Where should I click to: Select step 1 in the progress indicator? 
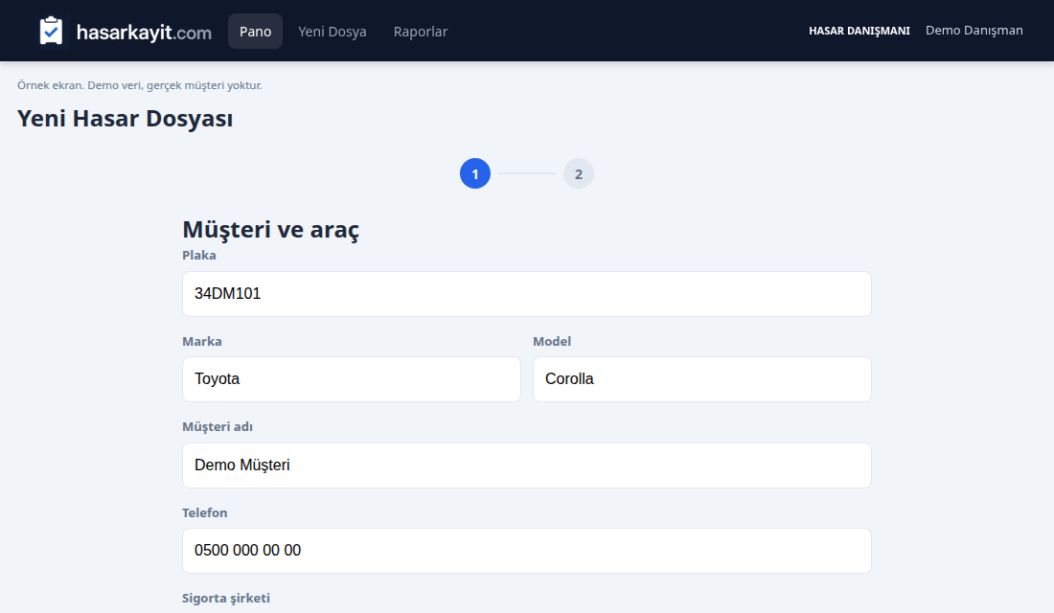[475, 174]
